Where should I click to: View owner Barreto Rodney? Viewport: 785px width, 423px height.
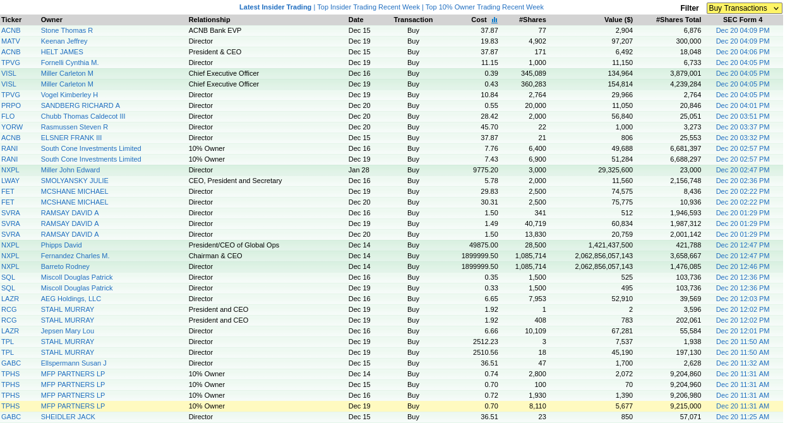pyautogui.click(x=65, y=266)
